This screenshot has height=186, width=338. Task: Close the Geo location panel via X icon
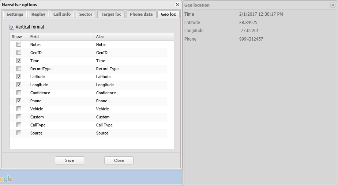pyautogui.click(x=333, y=5)
